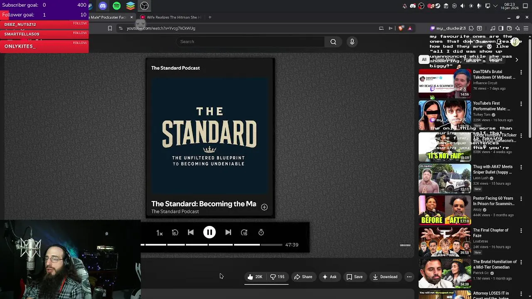Viewport: 532px width, 299px height.
Task: Open DanTDM's Brutal Takedown video thumbnail
Action: pyautogui.click(x=445, y=83)
